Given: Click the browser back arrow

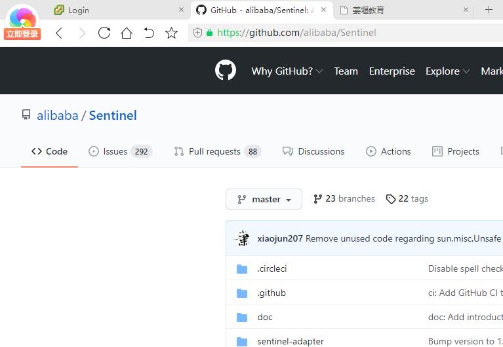Looking at the screenshot, I should click(59, 33).
